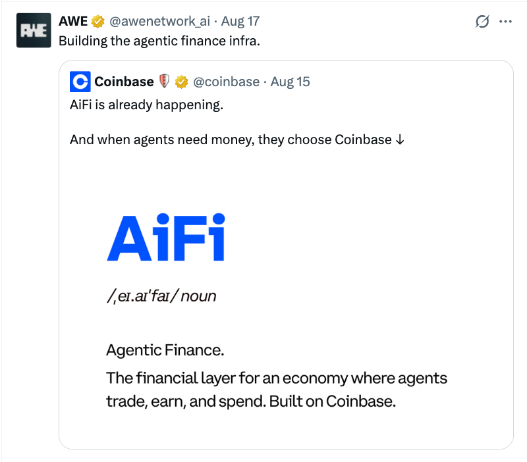Click Coinbase's gold verified checkmark badge
527x462 pixels.
(181, 82)
